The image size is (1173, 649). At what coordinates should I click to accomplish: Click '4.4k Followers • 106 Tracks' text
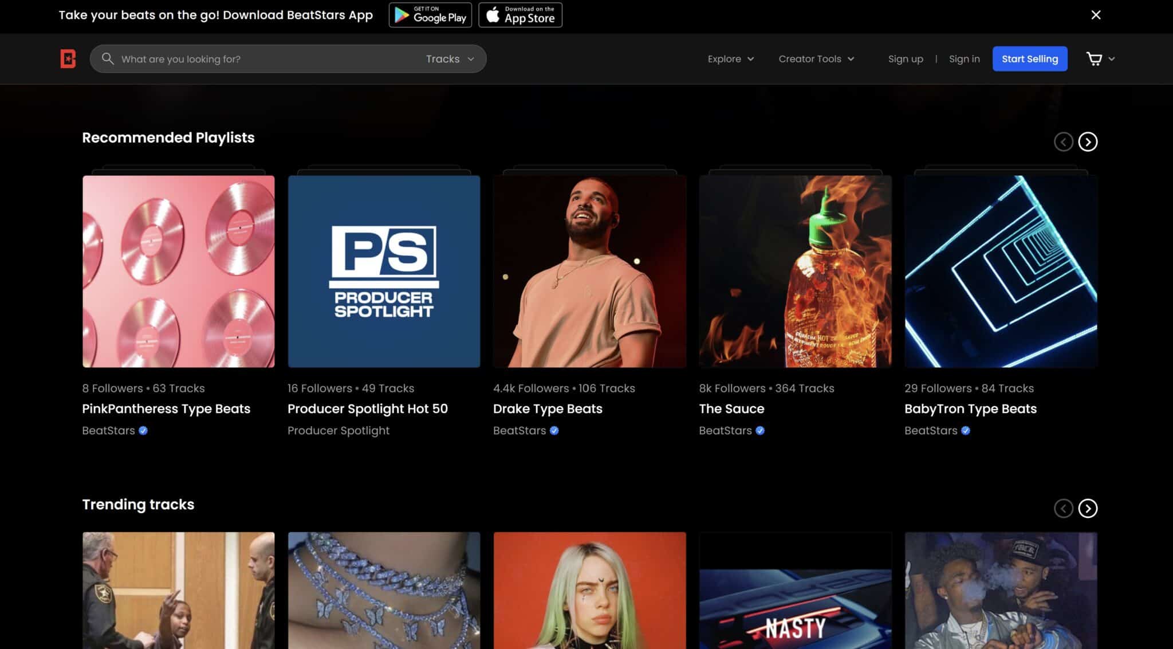564,388
